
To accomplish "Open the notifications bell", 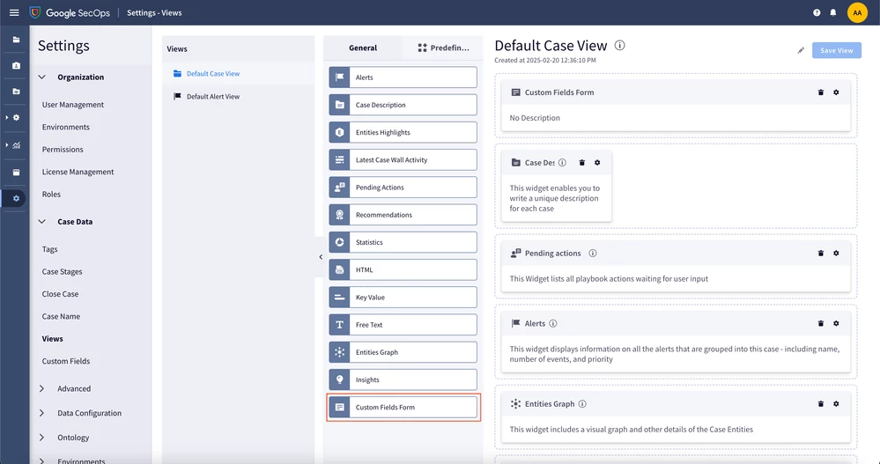I will (x=833, y=12).
